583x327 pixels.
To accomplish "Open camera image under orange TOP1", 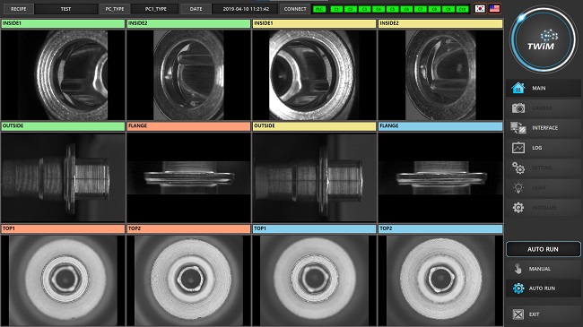I will pos(63,280).
